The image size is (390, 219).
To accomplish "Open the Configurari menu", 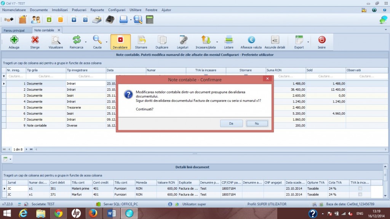I will [117, 10].
